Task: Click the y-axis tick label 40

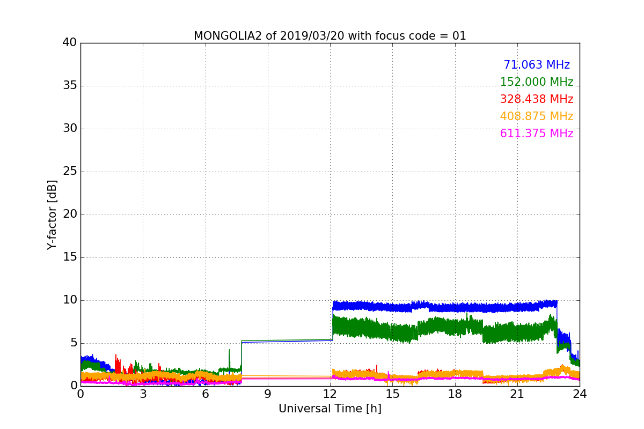Action: [70, 43]
